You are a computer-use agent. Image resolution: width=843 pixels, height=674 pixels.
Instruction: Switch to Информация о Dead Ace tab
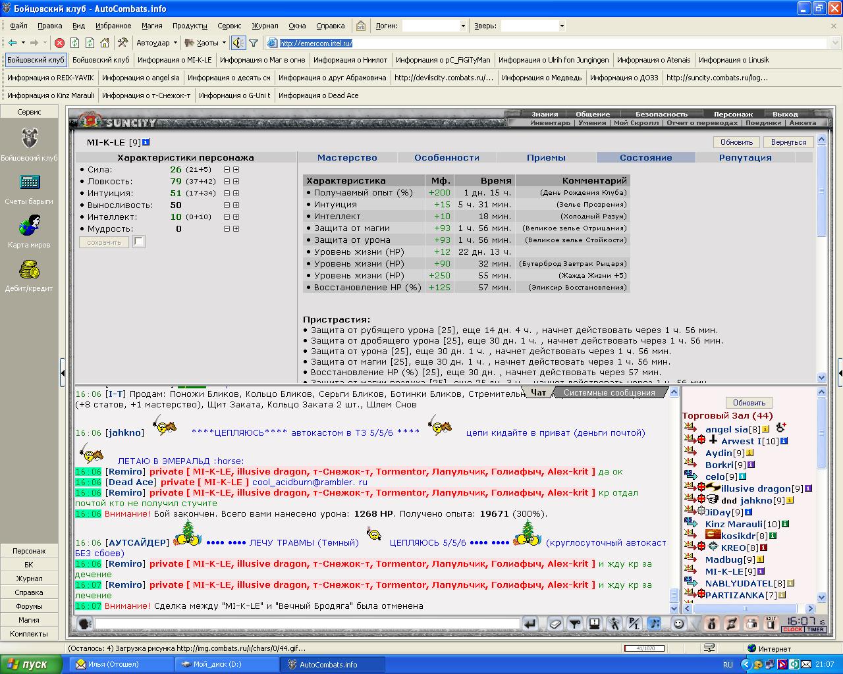[319, 95]
